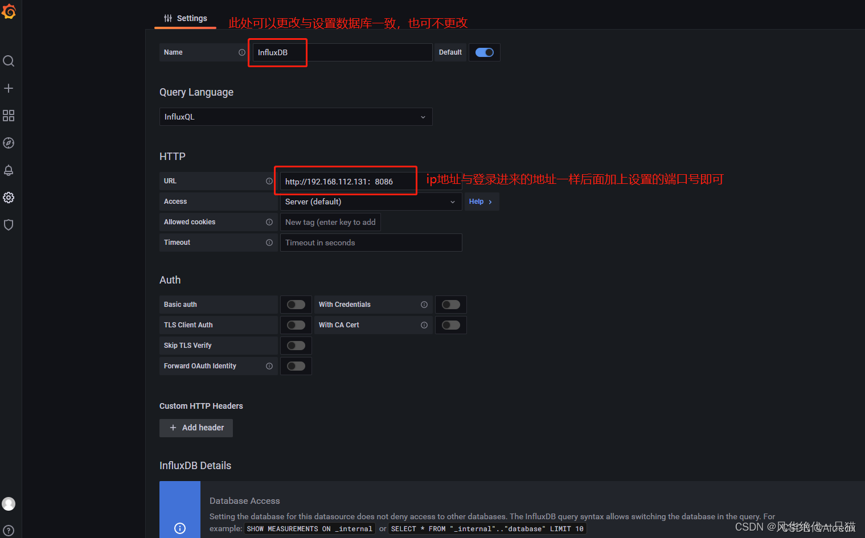The height and width of the screenshot is (538, 865).
Task: Show info tooltip for Forward OAuth Identity
Action: click(x=269, y=366)
